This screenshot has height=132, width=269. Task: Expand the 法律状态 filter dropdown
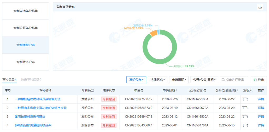point(157,80)
